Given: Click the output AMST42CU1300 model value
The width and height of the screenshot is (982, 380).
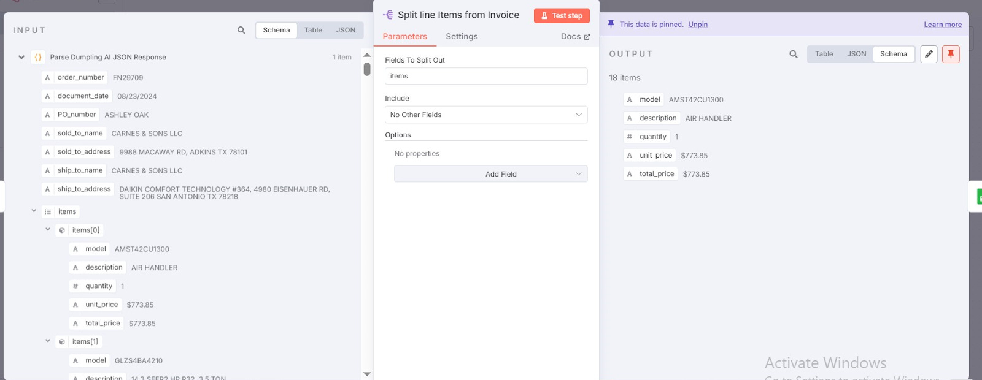Looking at the screenshot, I should pos(696,100).
